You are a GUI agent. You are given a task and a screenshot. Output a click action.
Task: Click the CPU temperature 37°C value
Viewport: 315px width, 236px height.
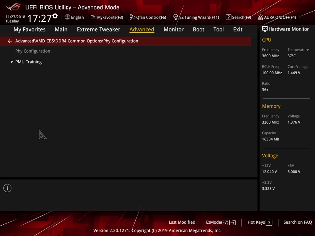291,56
